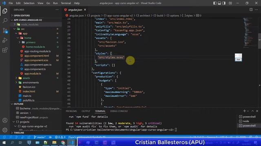Expand node_modules folder
Image resolution: width=261 pixels, height=146 pixels.
[x=15, y=24]
